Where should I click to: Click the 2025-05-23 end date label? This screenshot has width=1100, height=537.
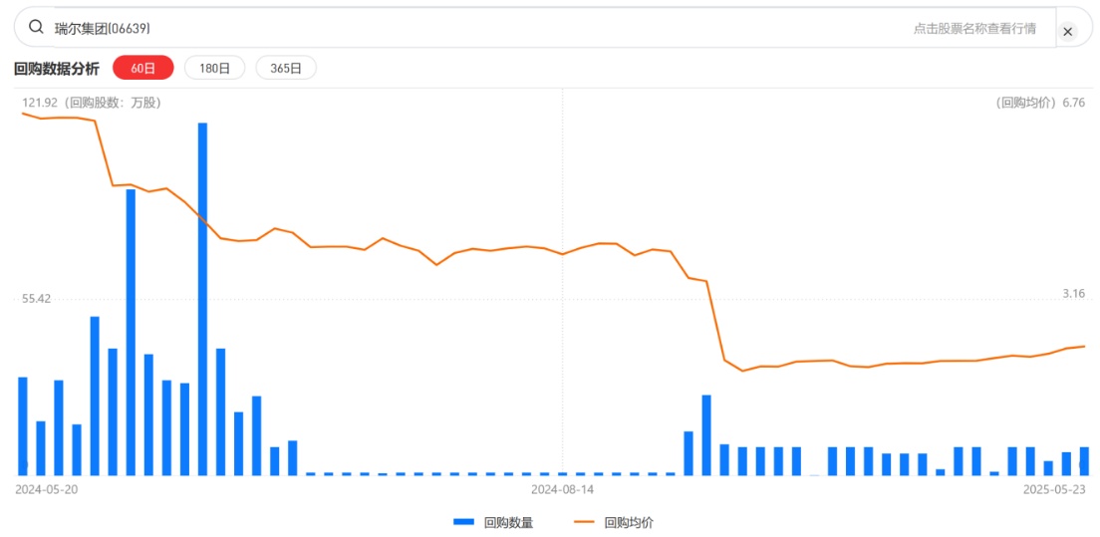click(x=1054, y=489)
